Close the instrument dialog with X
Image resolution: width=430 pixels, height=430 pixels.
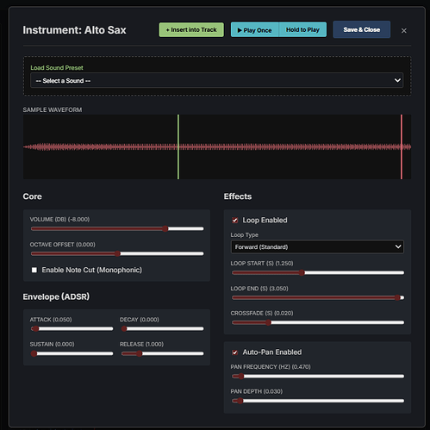(x=404, y=30)
